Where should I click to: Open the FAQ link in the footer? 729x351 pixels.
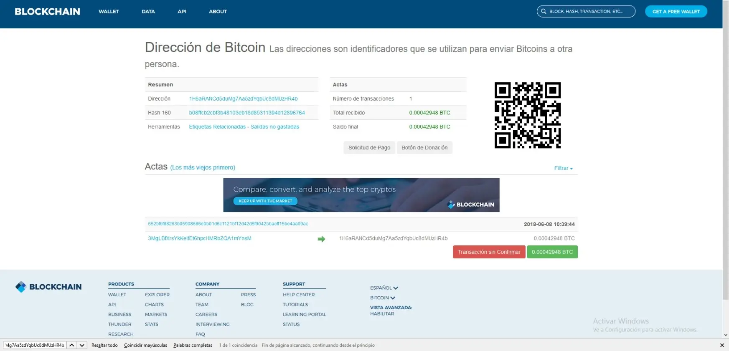tap(200, 334)
